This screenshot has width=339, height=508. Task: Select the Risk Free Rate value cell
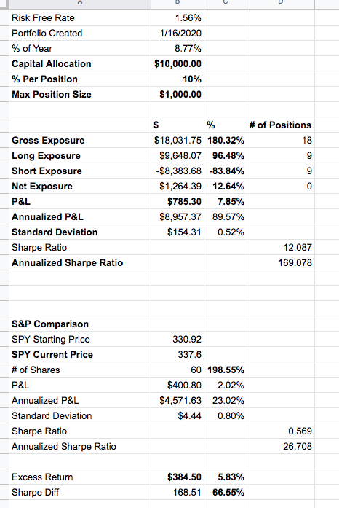(178, 17)
